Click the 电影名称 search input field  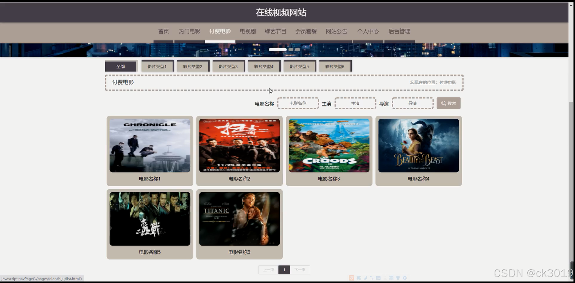pos(298,103)
